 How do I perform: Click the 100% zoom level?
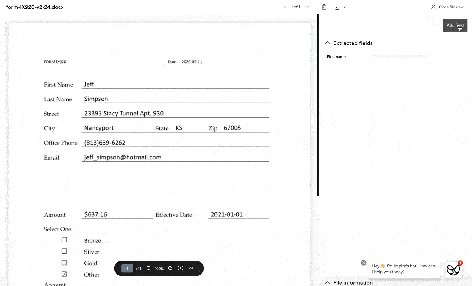(159, 269)
